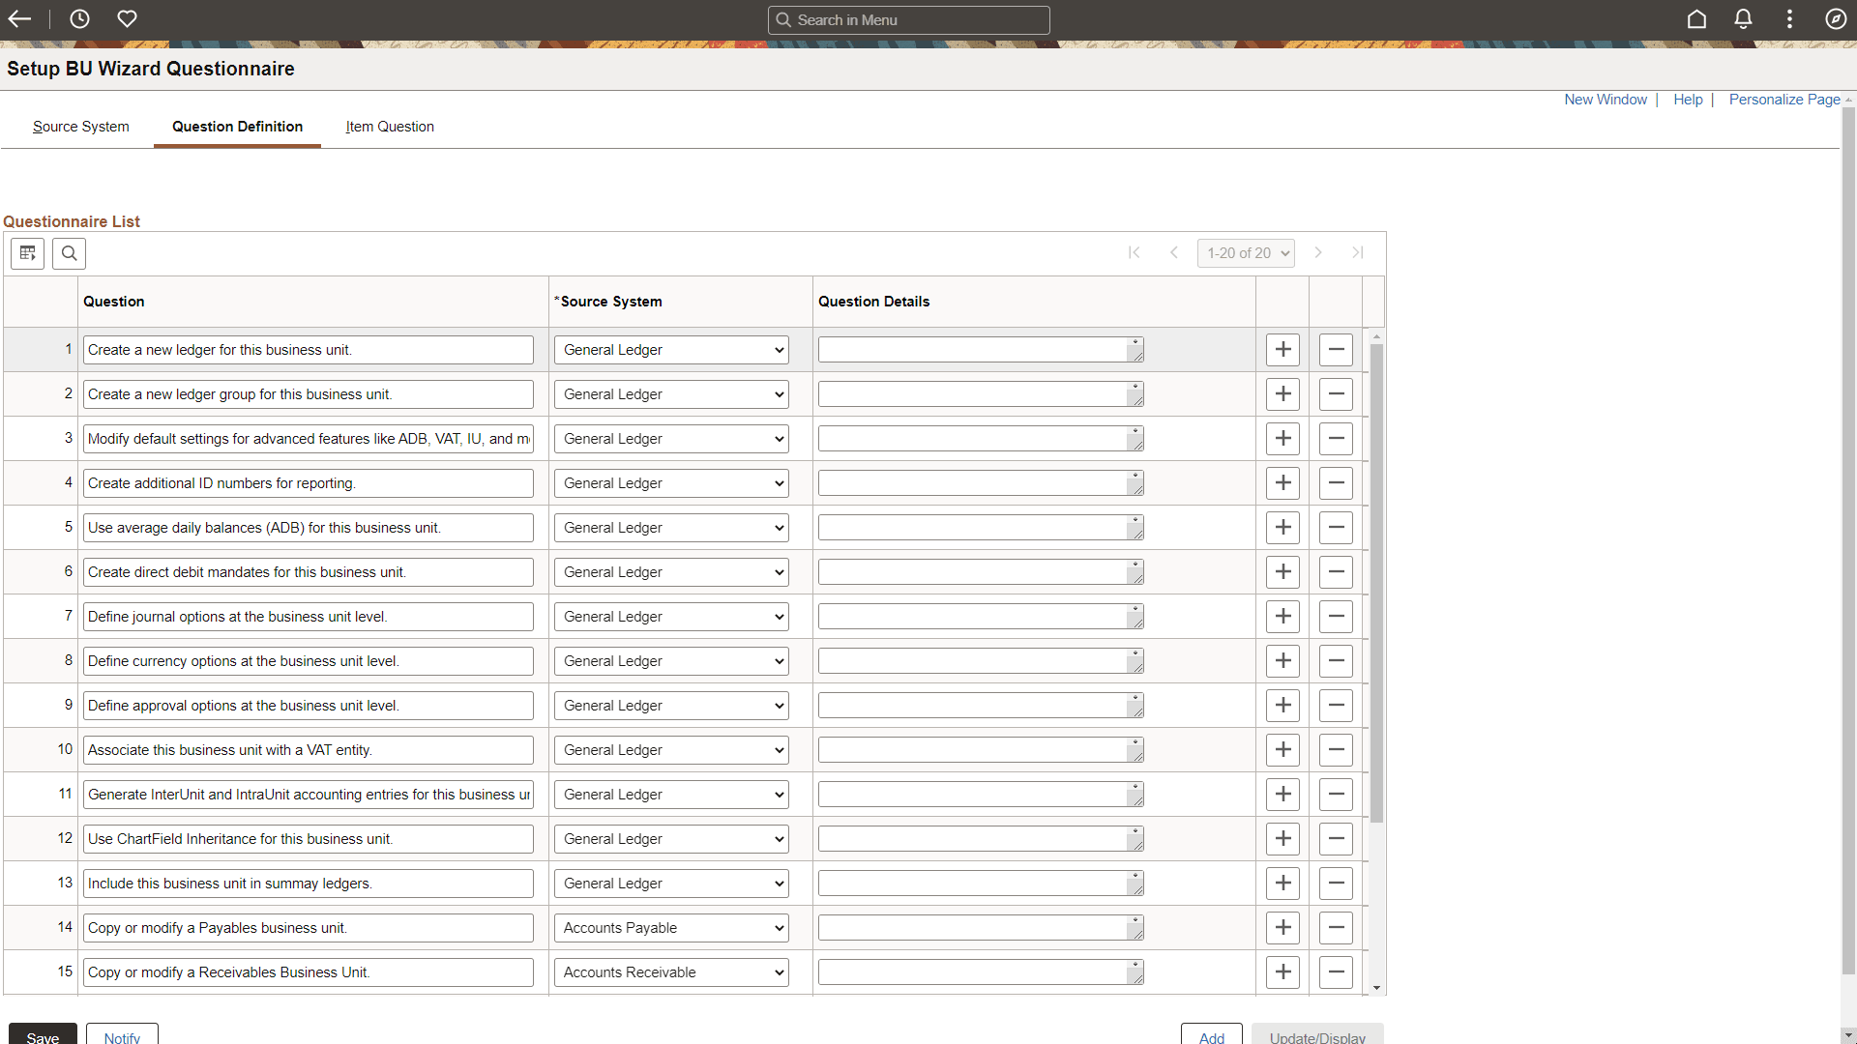Expand the Source System dropdown for row 14
The image size is (1857, 1044).
671,928
